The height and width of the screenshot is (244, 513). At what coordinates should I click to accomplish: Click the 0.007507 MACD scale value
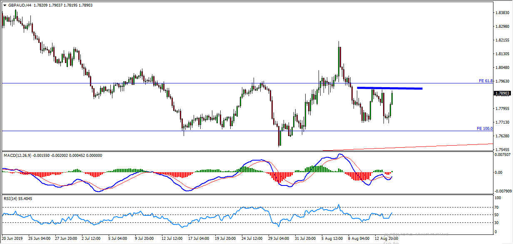pyautogui.click(x=502, y=155)
